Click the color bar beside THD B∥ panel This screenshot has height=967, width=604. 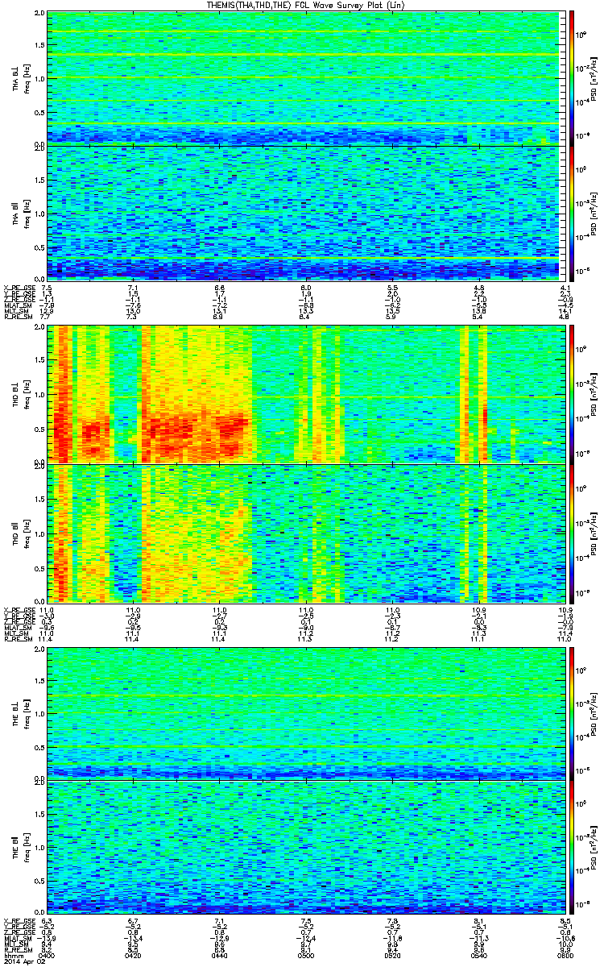coord(572,533)
